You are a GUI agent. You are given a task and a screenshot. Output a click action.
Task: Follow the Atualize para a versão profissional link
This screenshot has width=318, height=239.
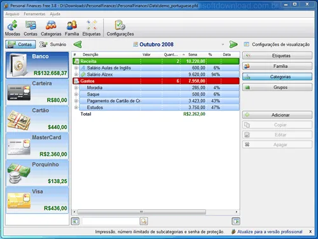coord(270,231)
